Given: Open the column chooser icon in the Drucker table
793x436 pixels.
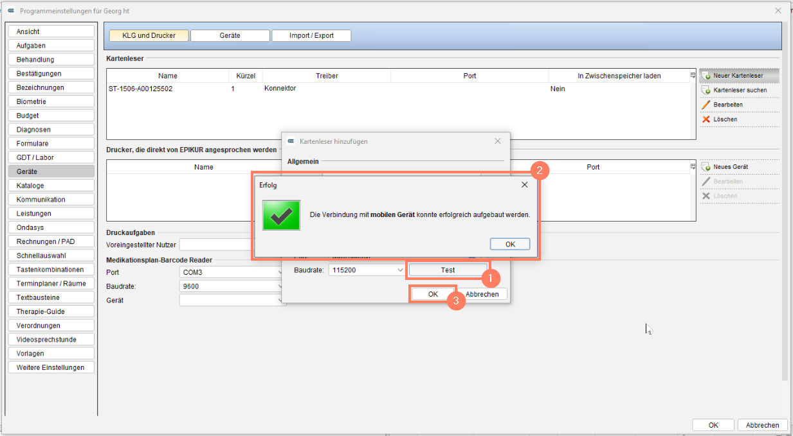Looking at the screenshot, I should (693, 167).
